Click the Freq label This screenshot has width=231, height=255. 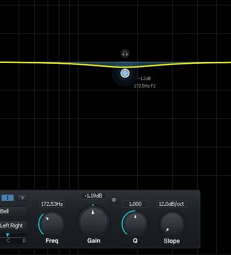pyautogui.click(x=52, y=241)
